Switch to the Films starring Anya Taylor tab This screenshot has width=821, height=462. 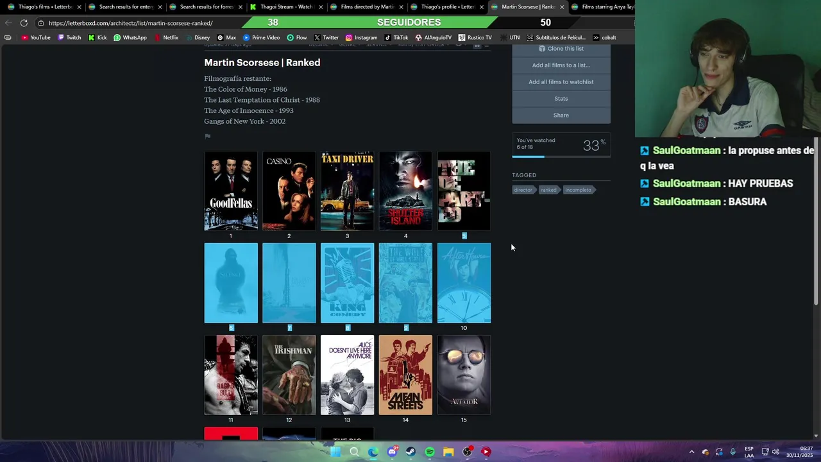[603, 7]
